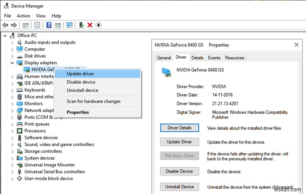Click the blue Help toolbar icon
Image resolution: width=306 pixels, height=194 pixels.
(49, 25)
